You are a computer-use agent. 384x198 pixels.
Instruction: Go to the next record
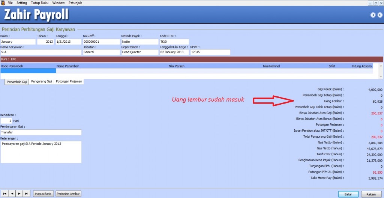pos(19,194)
